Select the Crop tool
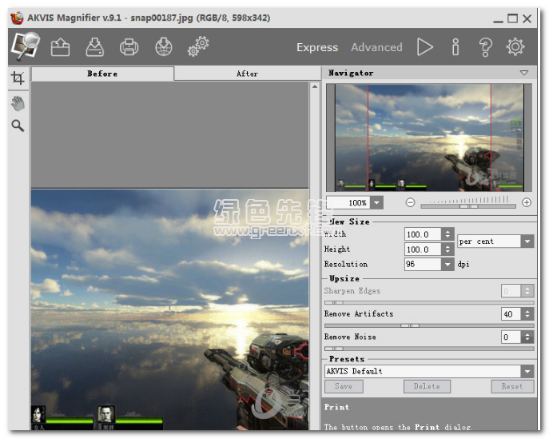This screenshot has width=549, height=439. [x=18, y=78]
